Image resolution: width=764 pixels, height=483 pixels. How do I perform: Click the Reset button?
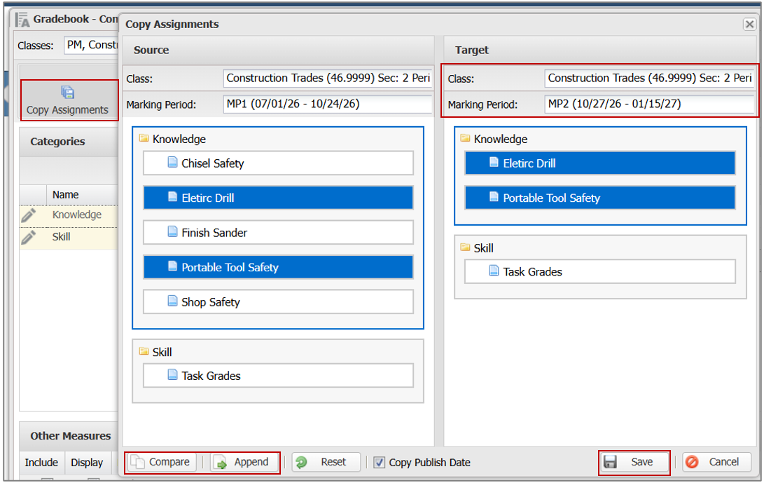pyautogui.click(x=326, y=462)
